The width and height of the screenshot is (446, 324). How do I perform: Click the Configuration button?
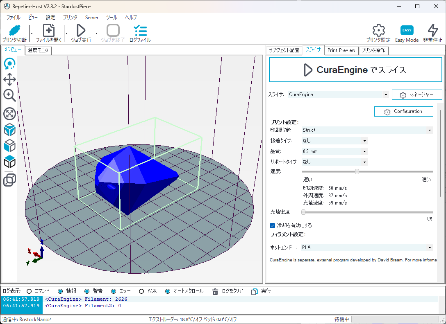(x=404, y=111)
